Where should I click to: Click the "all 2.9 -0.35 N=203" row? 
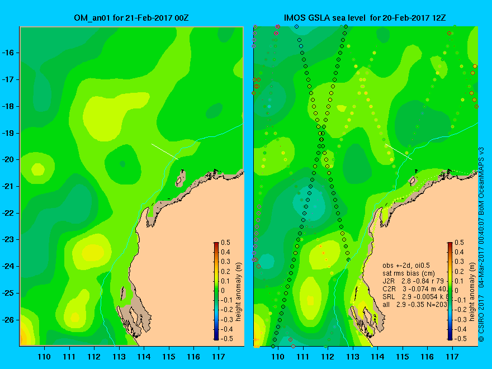[414, 305]
